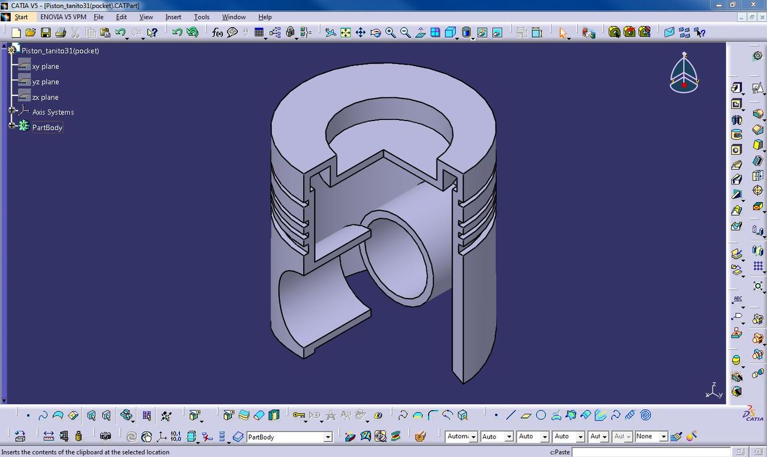This screenshot has width=767, height=457.
Task: Click the Zoom Out magnifier
Action: pos(406,32)
